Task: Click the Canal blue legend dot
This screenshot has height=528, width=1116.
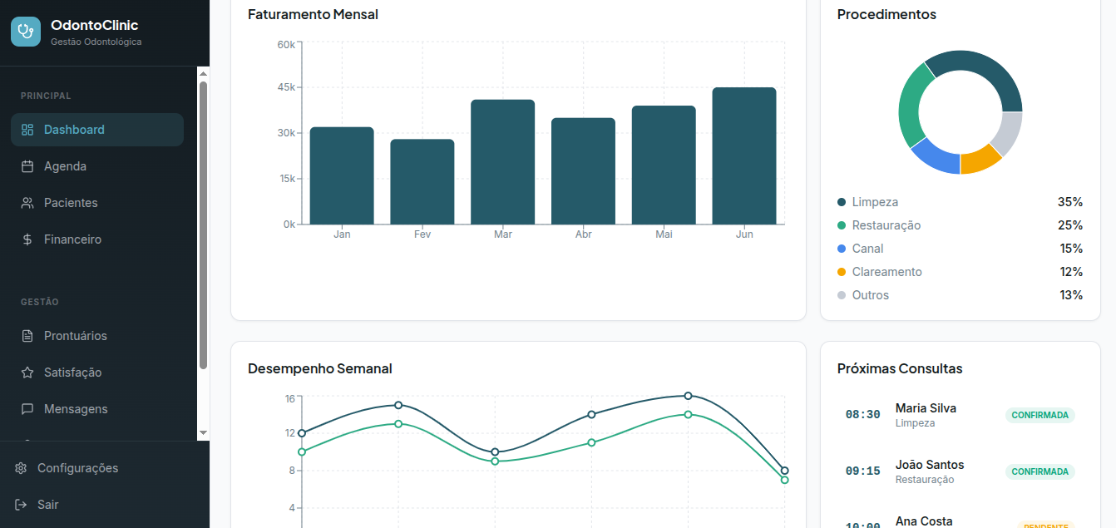Action: pos(842,249)
